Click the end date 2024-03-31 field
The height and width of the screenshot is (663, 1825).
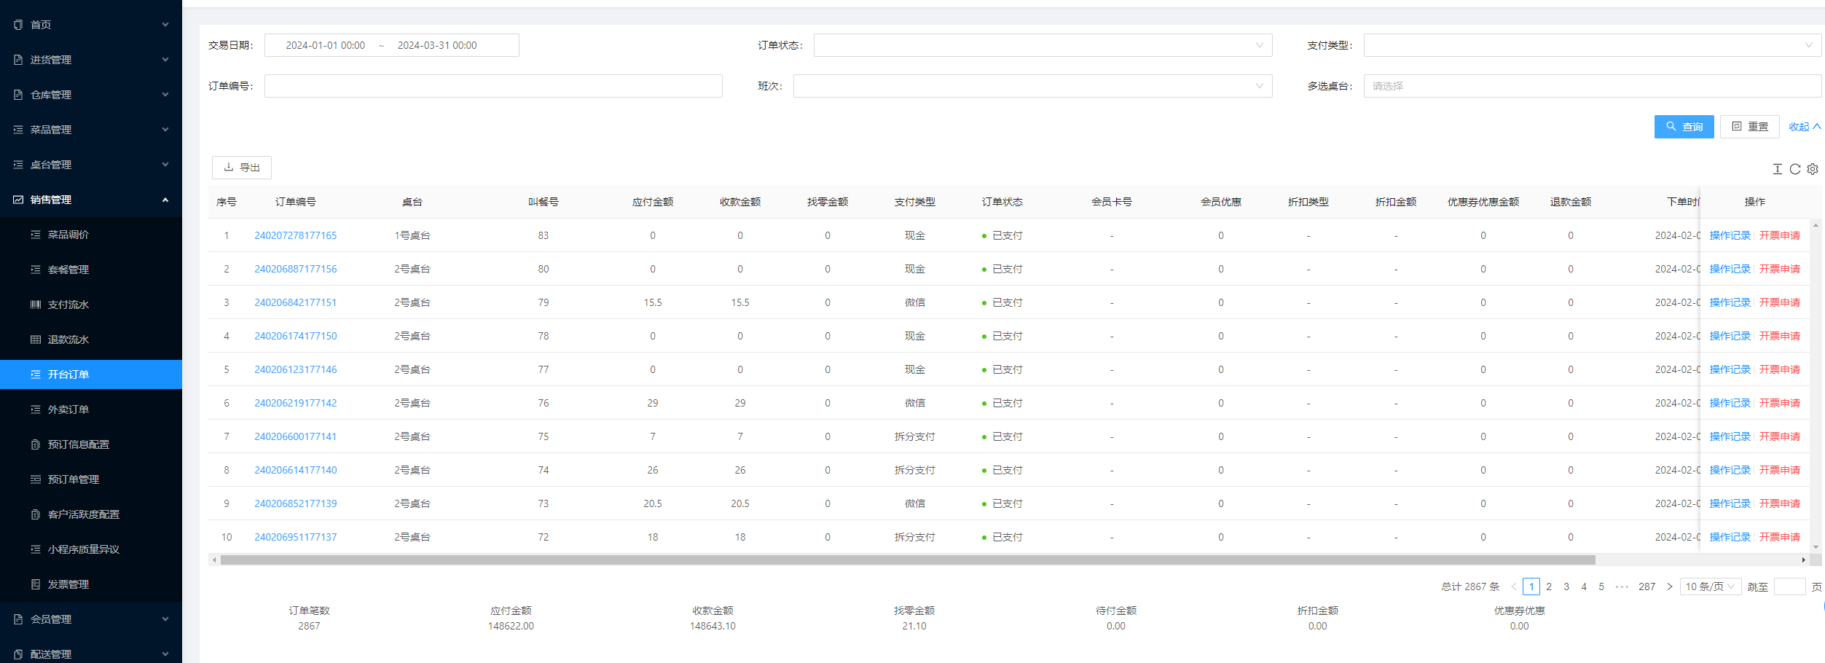pos(437,45)
